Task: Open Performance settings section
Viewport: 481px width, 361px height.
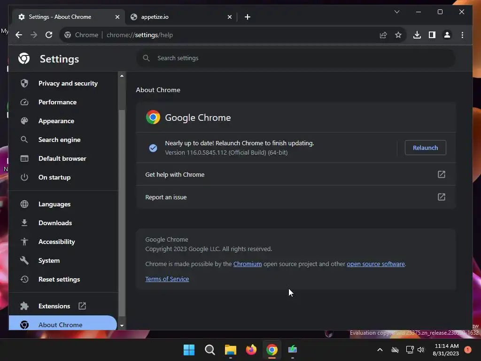Action: pyautogui.click(x=63, y=102)
